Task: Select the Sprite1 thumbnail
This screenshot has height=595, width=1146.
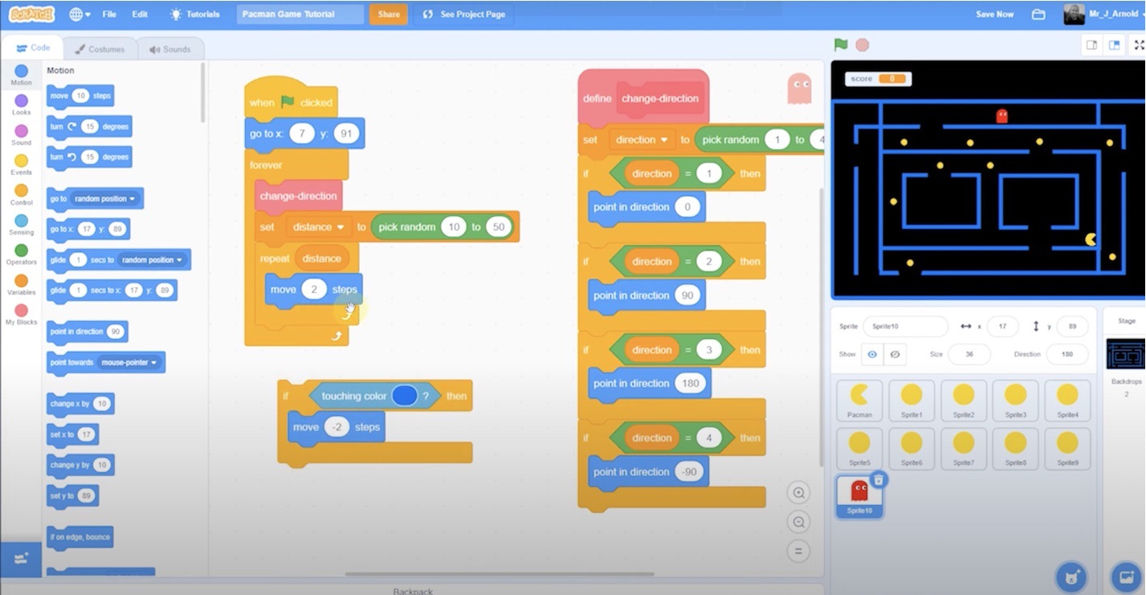Action: 911,401
